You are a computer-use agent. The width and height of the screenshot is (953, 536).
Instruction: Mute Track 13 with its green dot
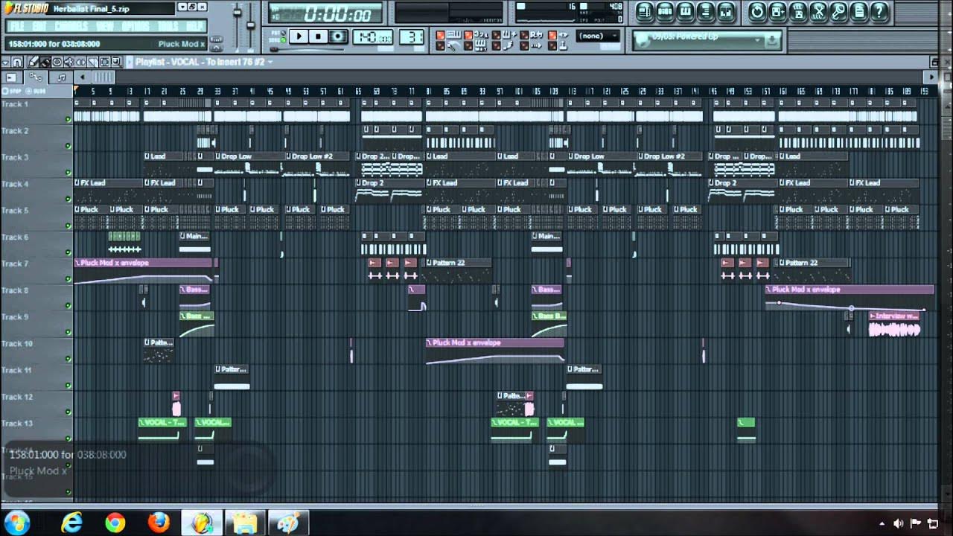pos(68,438)
